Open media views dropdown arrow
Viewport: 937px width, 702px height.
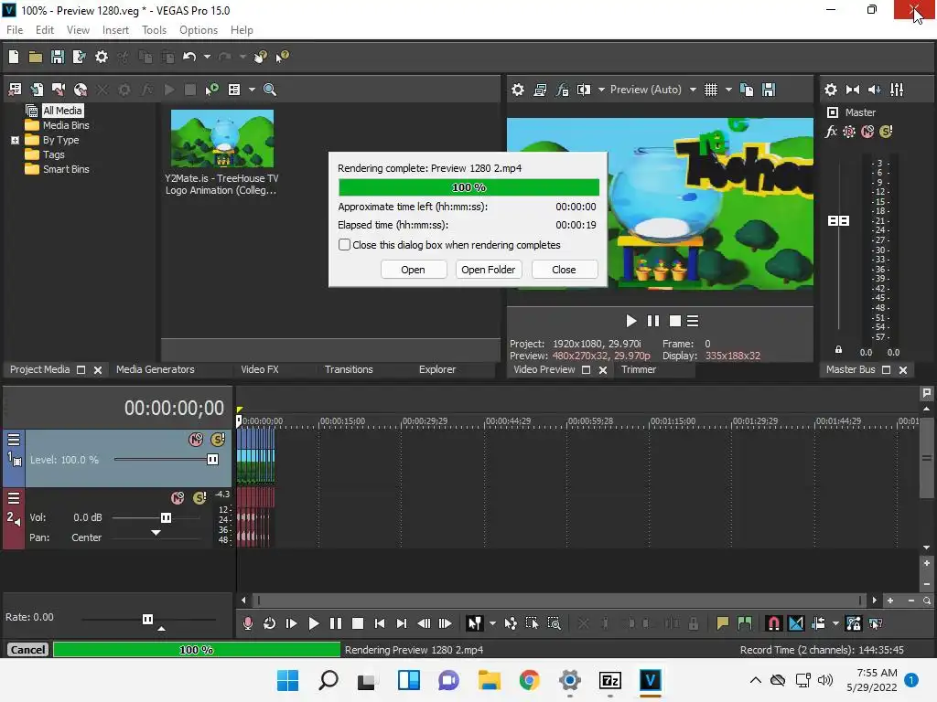click(252, 90)
